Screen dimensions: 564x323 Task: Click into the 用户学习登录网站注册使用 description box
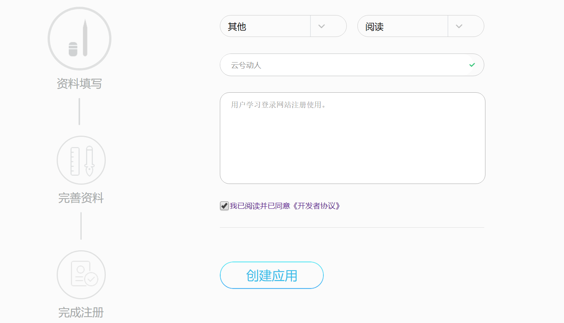[x=352, y=138]
